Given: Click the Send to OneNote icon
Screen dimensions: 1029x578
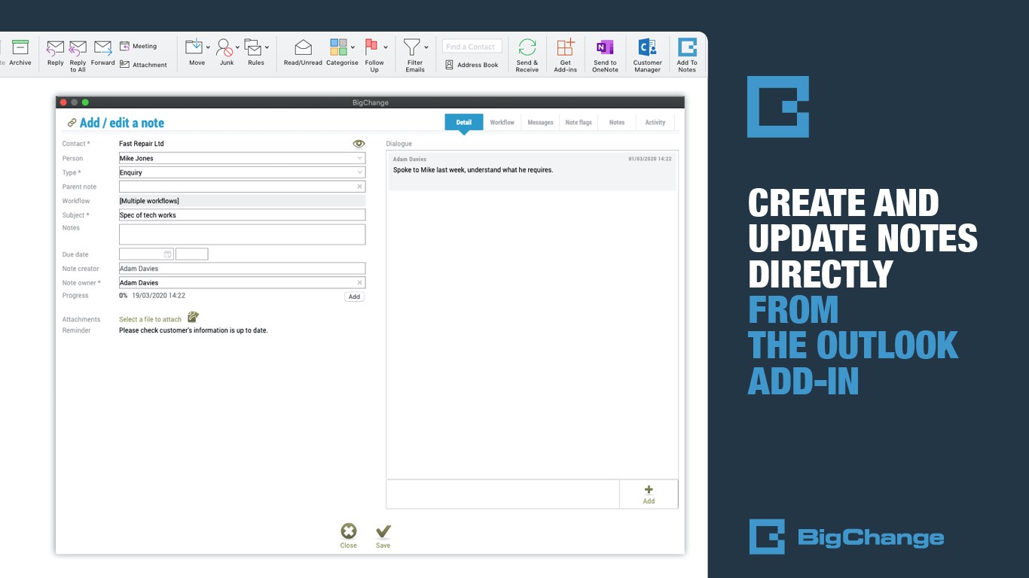Looking at the screenshot, I should click(605, 47).
